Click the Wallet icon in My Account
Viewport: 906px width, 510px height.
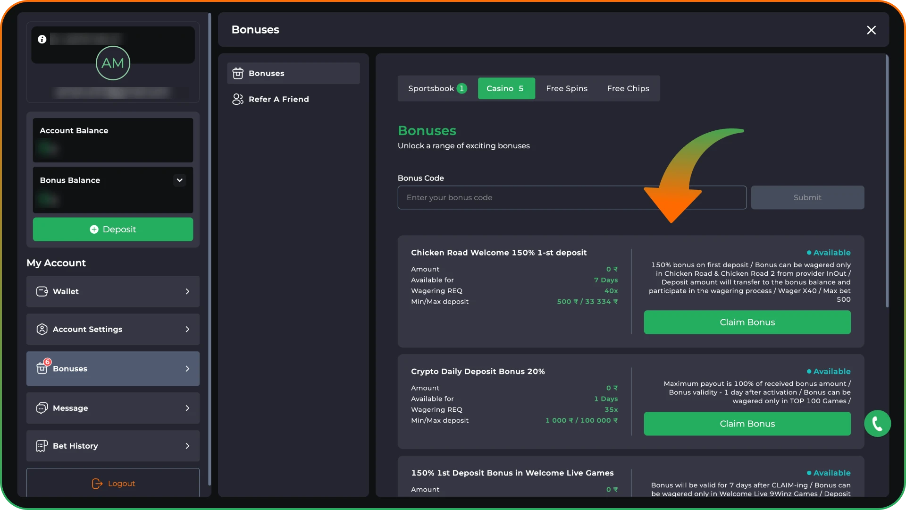pos(42,291)
